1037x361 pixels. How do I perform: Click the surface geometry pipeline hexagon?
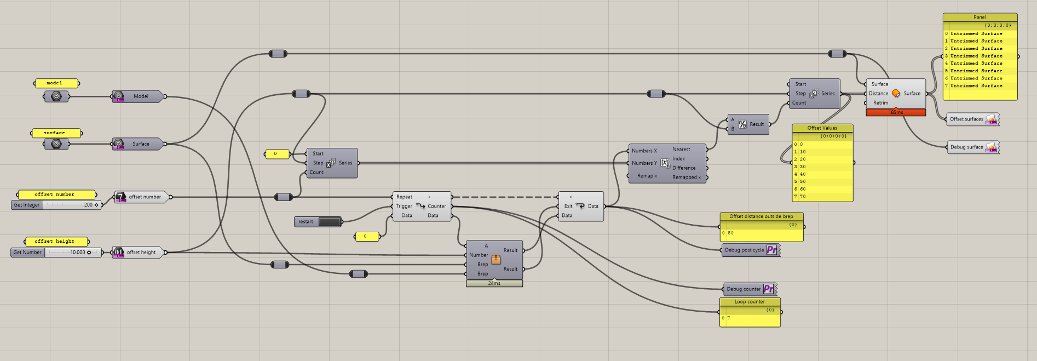(x=56, y=144)
